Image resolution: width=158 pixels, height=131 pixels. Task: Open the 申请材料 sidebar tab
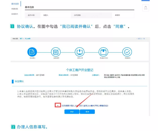(15, 9)
